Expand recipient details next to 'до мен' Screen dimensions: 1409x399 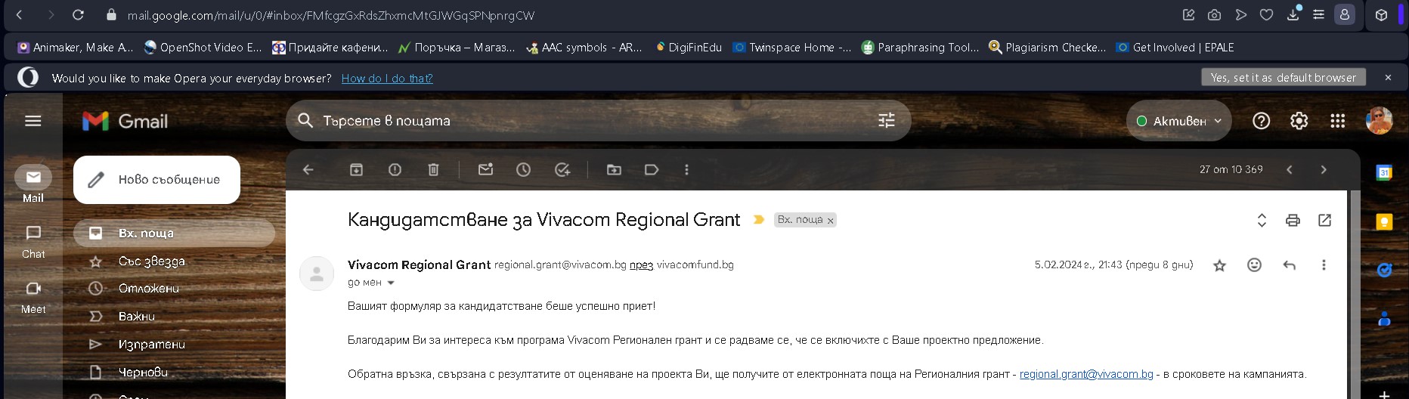pos(391,283)
